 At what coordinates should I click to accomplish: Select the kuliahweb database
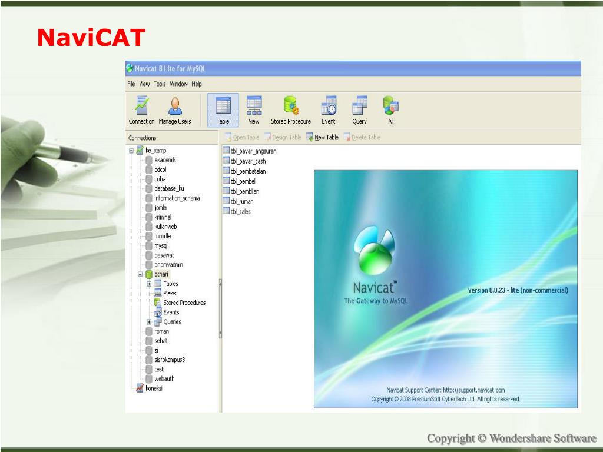(x=165, y=227)
